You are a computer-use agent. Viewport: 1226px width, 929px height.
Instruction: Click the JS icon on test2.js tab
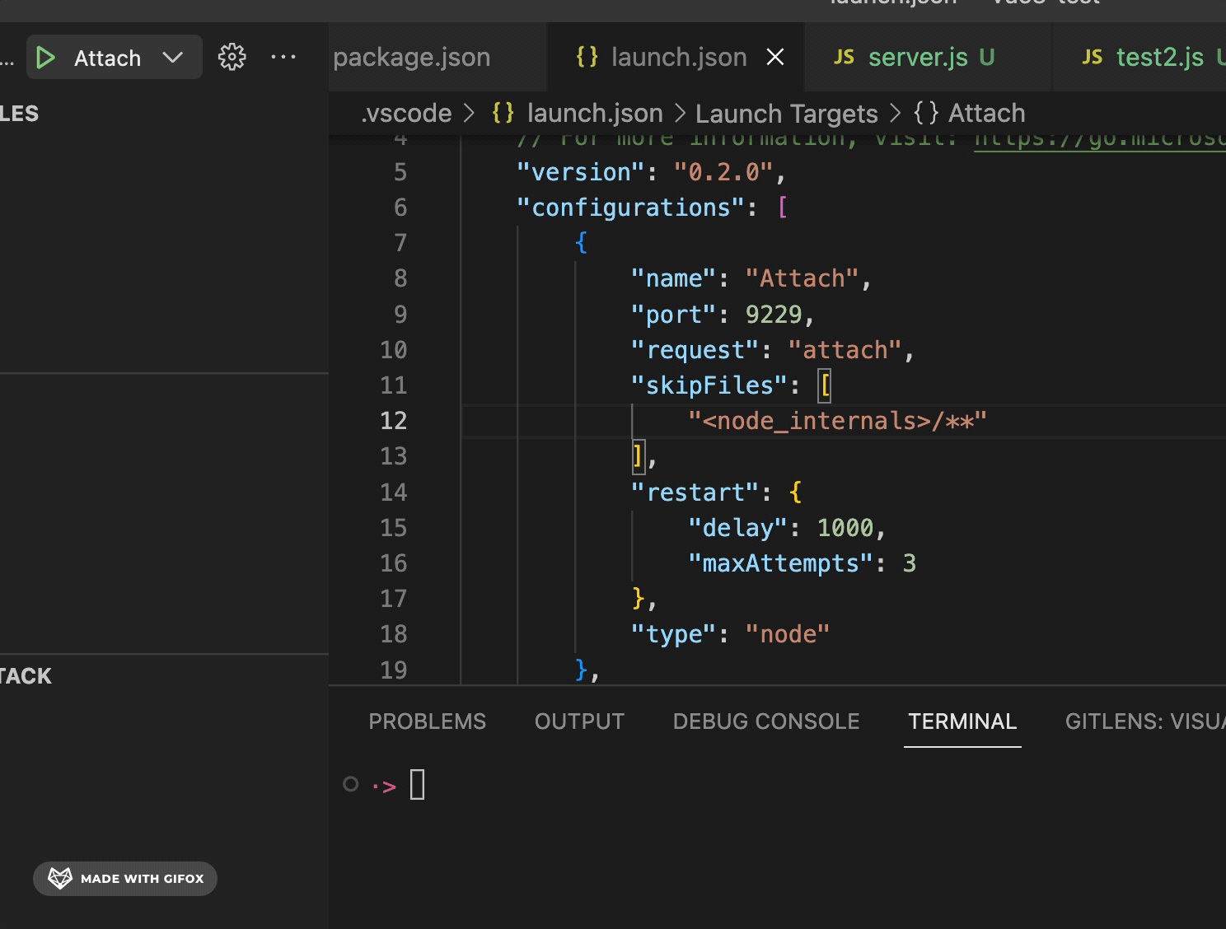[1092, 57]
